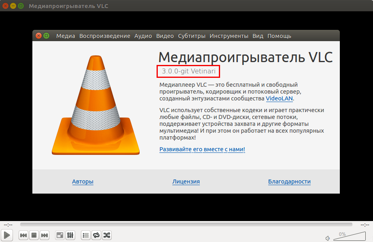Open the Вид menu
Screen dimensions: 373x242
click(258, 36)
